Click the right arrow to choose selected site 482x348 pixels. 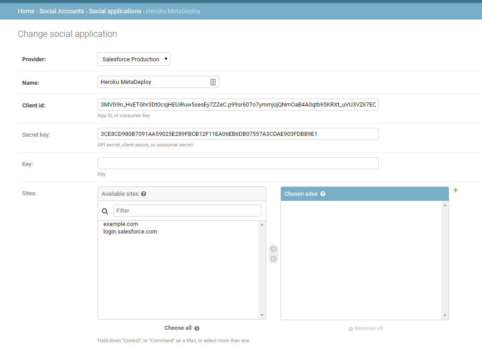point(273,249)
